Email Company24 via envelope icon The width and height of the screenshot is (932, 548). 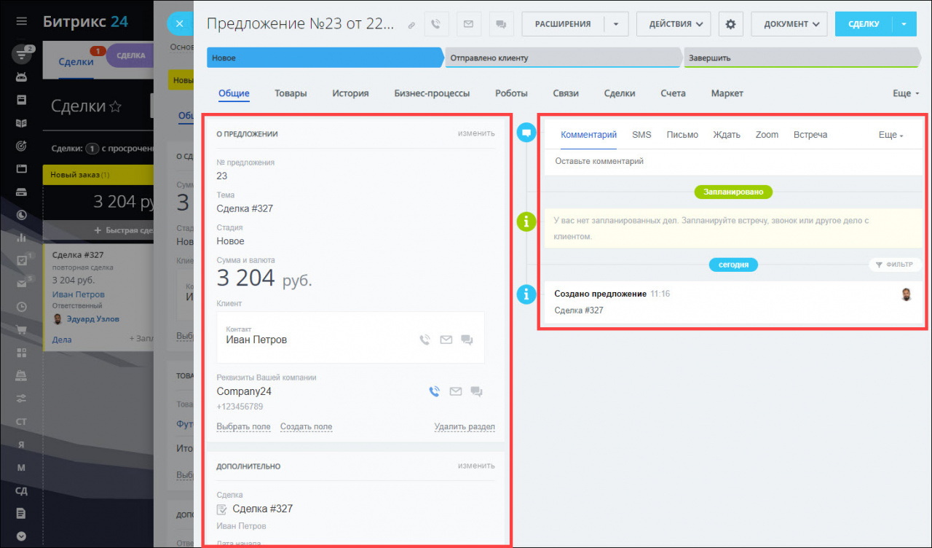(x=456, y=391)
